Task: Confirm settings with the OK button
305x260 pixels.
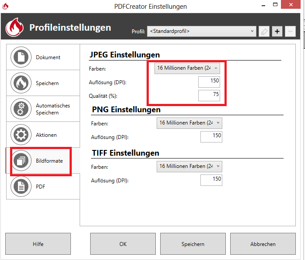Action: click(x=123, y=244)
